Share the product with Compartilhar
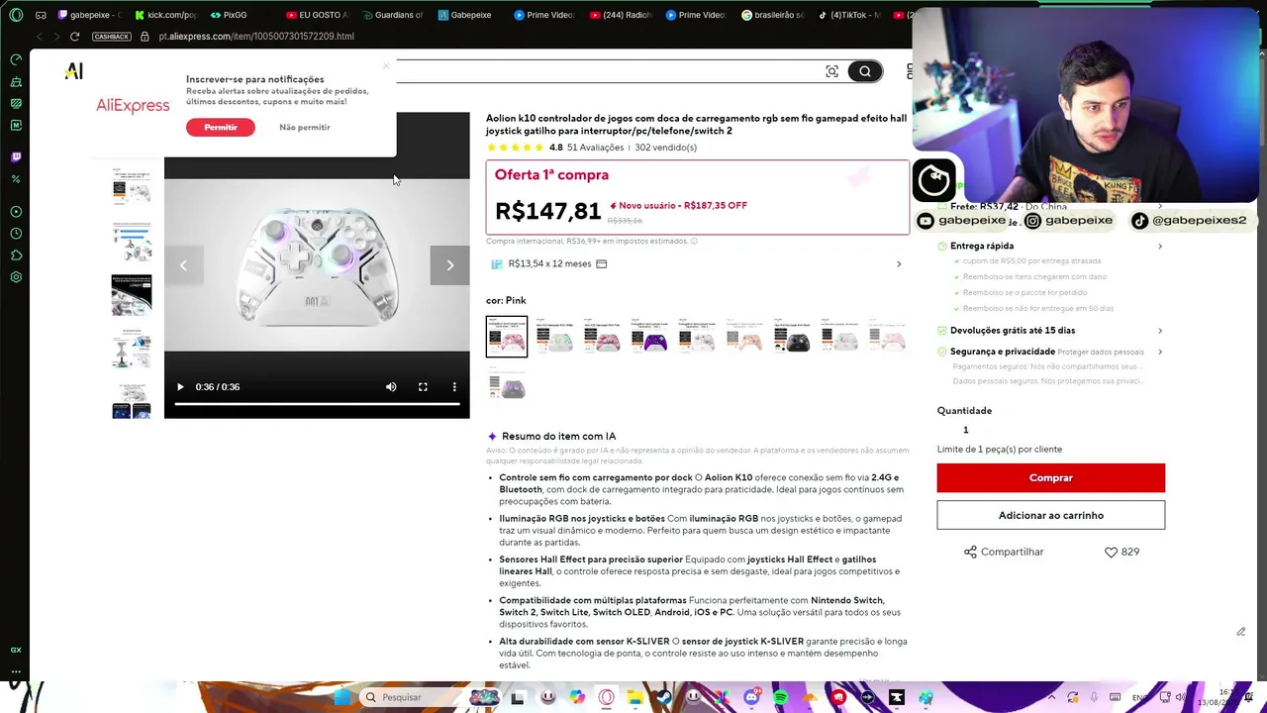1267x713 pixels. point(1004,552)
